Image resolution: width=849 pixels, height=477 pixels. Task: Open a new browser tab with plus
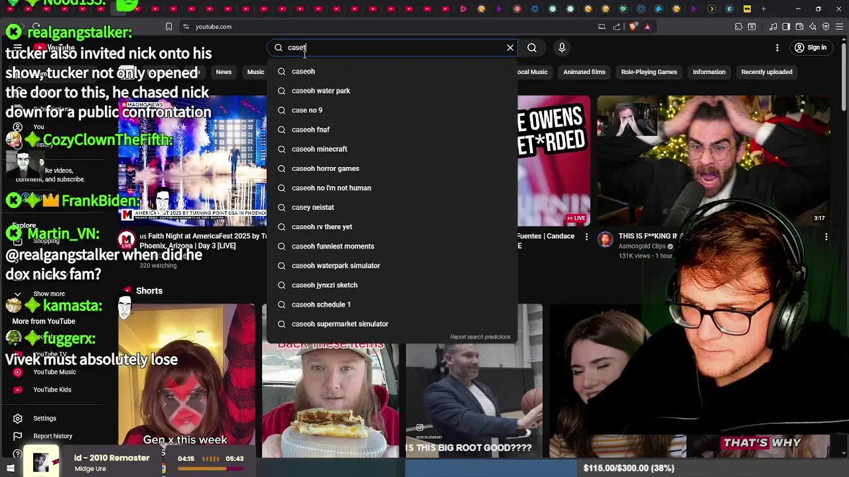[763, 9]
